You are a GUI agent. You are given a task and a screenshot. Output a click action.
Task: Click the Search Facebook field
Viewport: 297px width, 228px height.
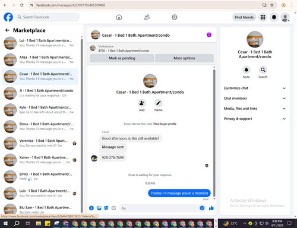pos(48,17)
